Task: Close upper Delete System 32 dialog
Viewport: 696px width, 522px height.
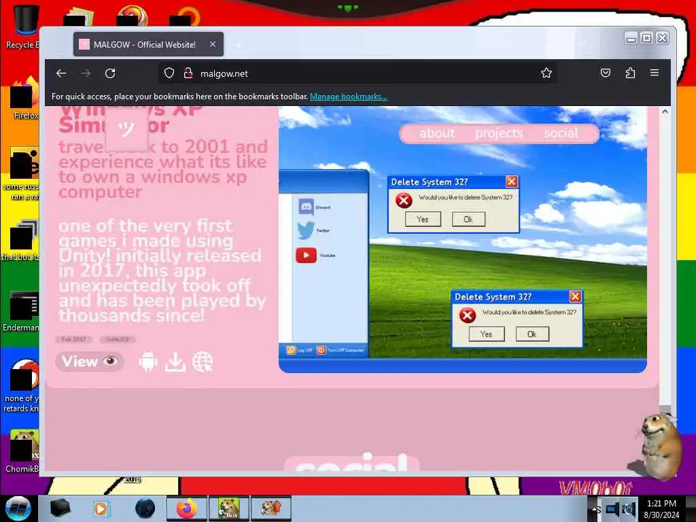Action: pos(511,181)
